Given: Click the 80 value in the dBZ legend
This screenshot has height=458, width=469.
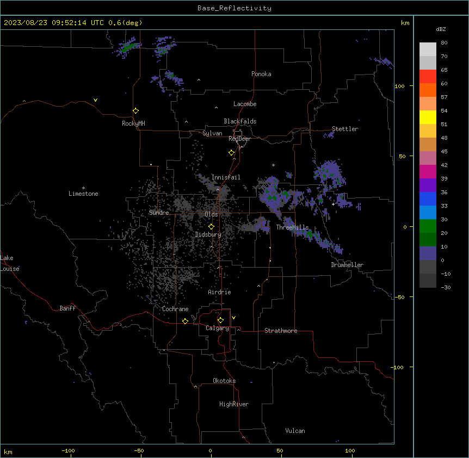Looking at the screenshot, I should (444, 43).
